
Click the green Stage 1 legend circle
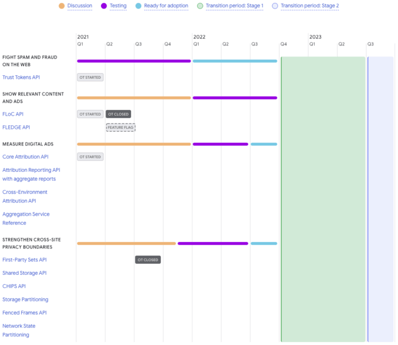[x=199, y=6]
